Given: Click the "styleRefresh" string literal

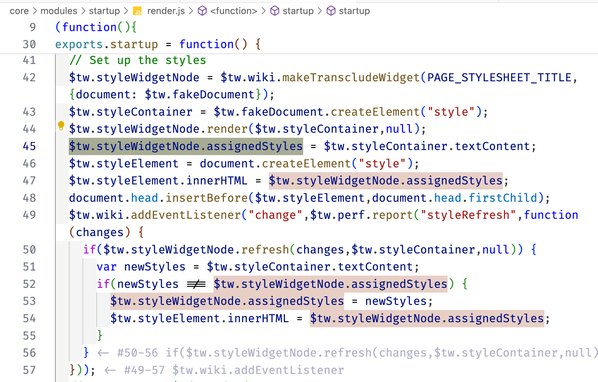Looking at the screenshot, I should click(468, 215).
